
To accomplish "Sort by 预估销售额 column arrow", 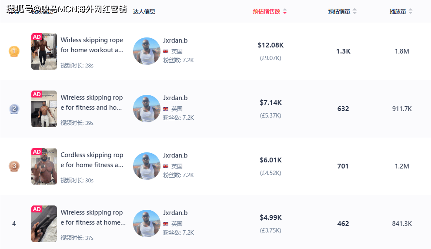I will 285,12.
